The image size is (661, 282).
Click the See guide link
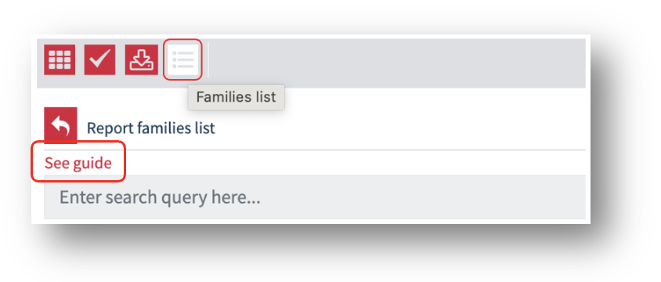coord(78,163)
